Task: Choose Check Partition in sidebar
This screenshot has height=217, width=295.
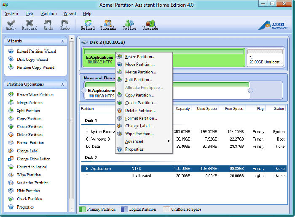Action: tap(29, 199)
